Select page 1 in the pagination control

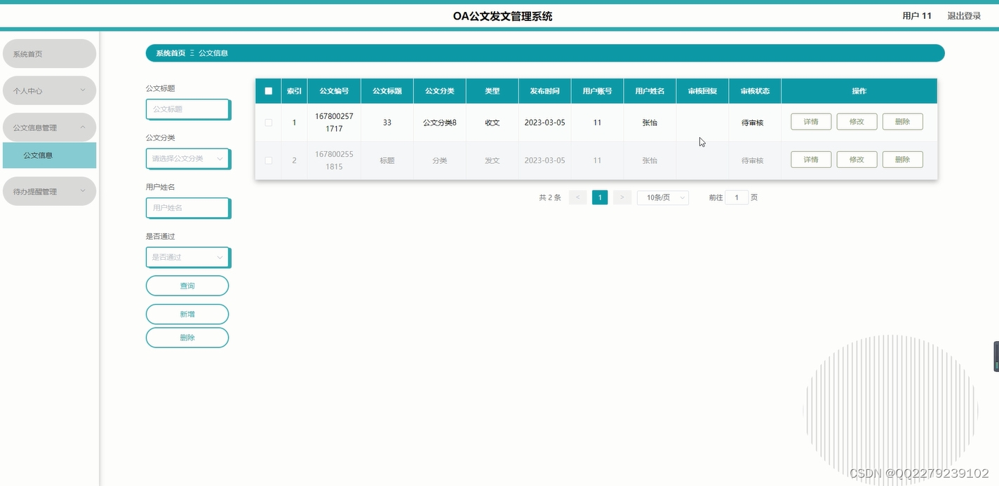(600, 197)
